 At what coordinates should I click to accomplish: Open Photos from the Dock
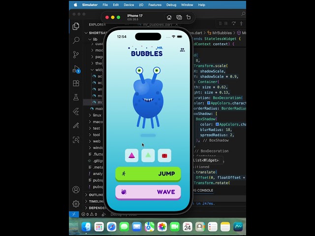(162, 227)
